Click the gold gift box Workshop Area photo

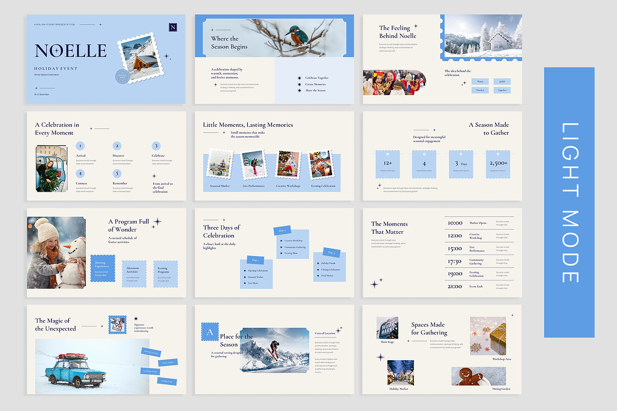click(x=487, y=335)
